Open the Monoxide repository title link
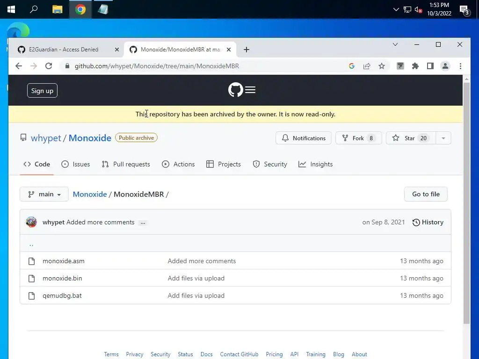The height and width of the screenshot is (359, 479). coord(90,138)
